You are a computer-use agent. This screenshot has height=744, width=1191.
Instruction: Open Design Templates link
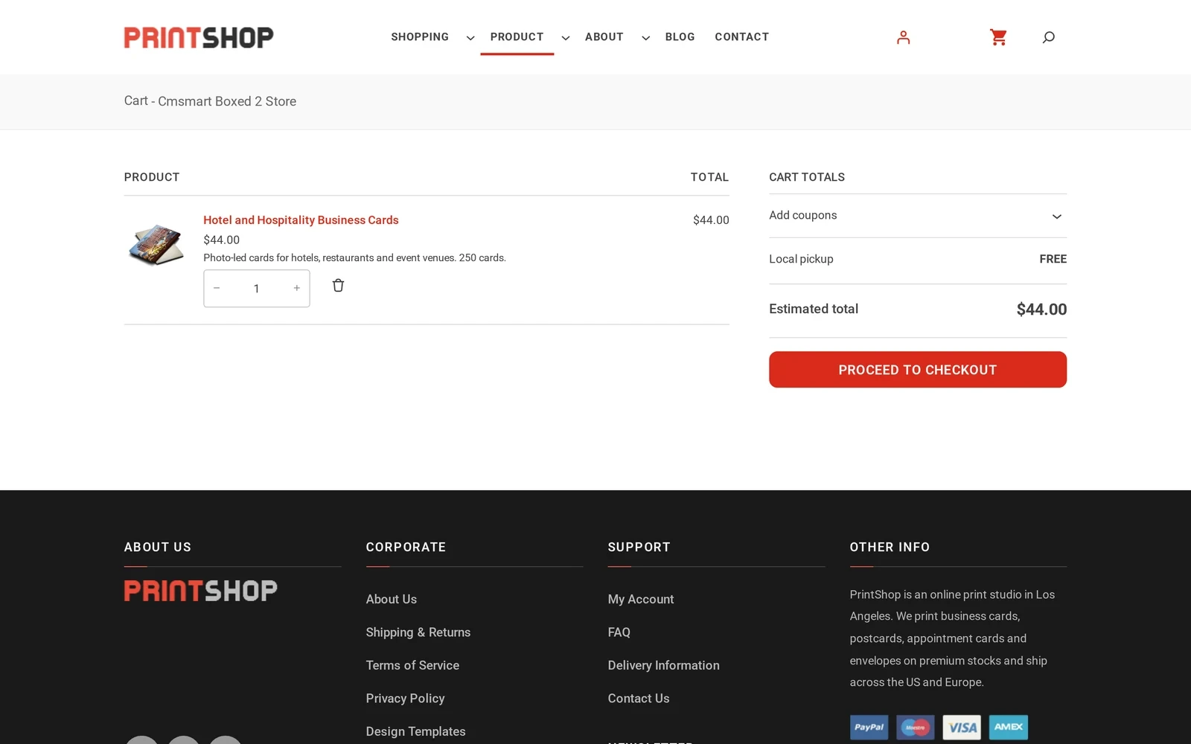(415, 732)
